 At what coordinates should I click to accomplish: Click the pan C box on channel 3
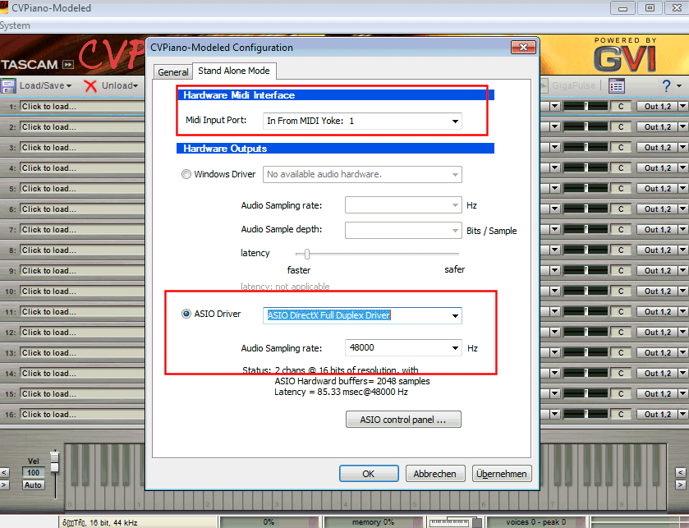pyautogui.click(x=621, y=148)
